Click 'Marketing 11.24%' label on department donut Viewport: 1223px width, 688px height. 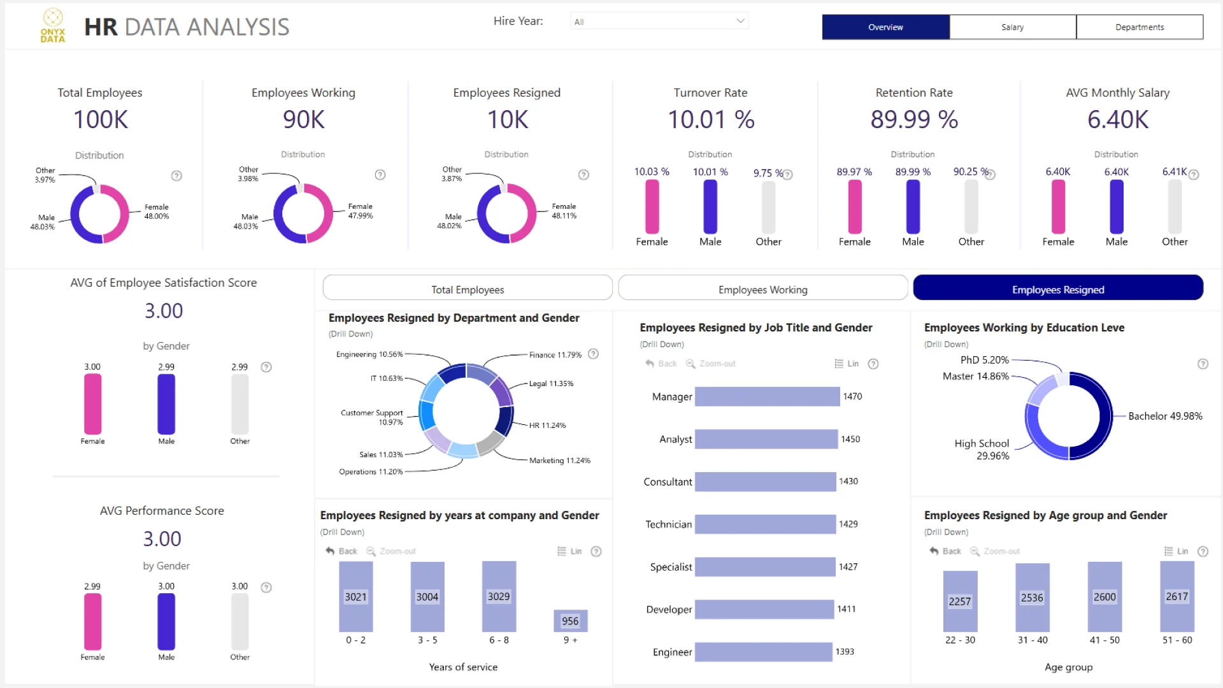tap(559, 461)
